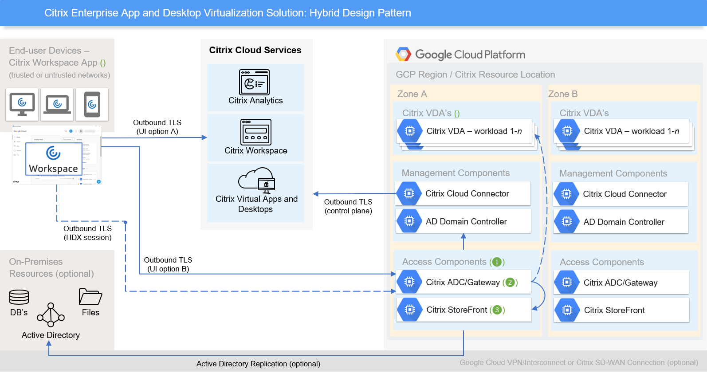Click the Zone A Citrix ADC/Gateway icon
Screen dimensions: 707x373
(x=409, y=282)
